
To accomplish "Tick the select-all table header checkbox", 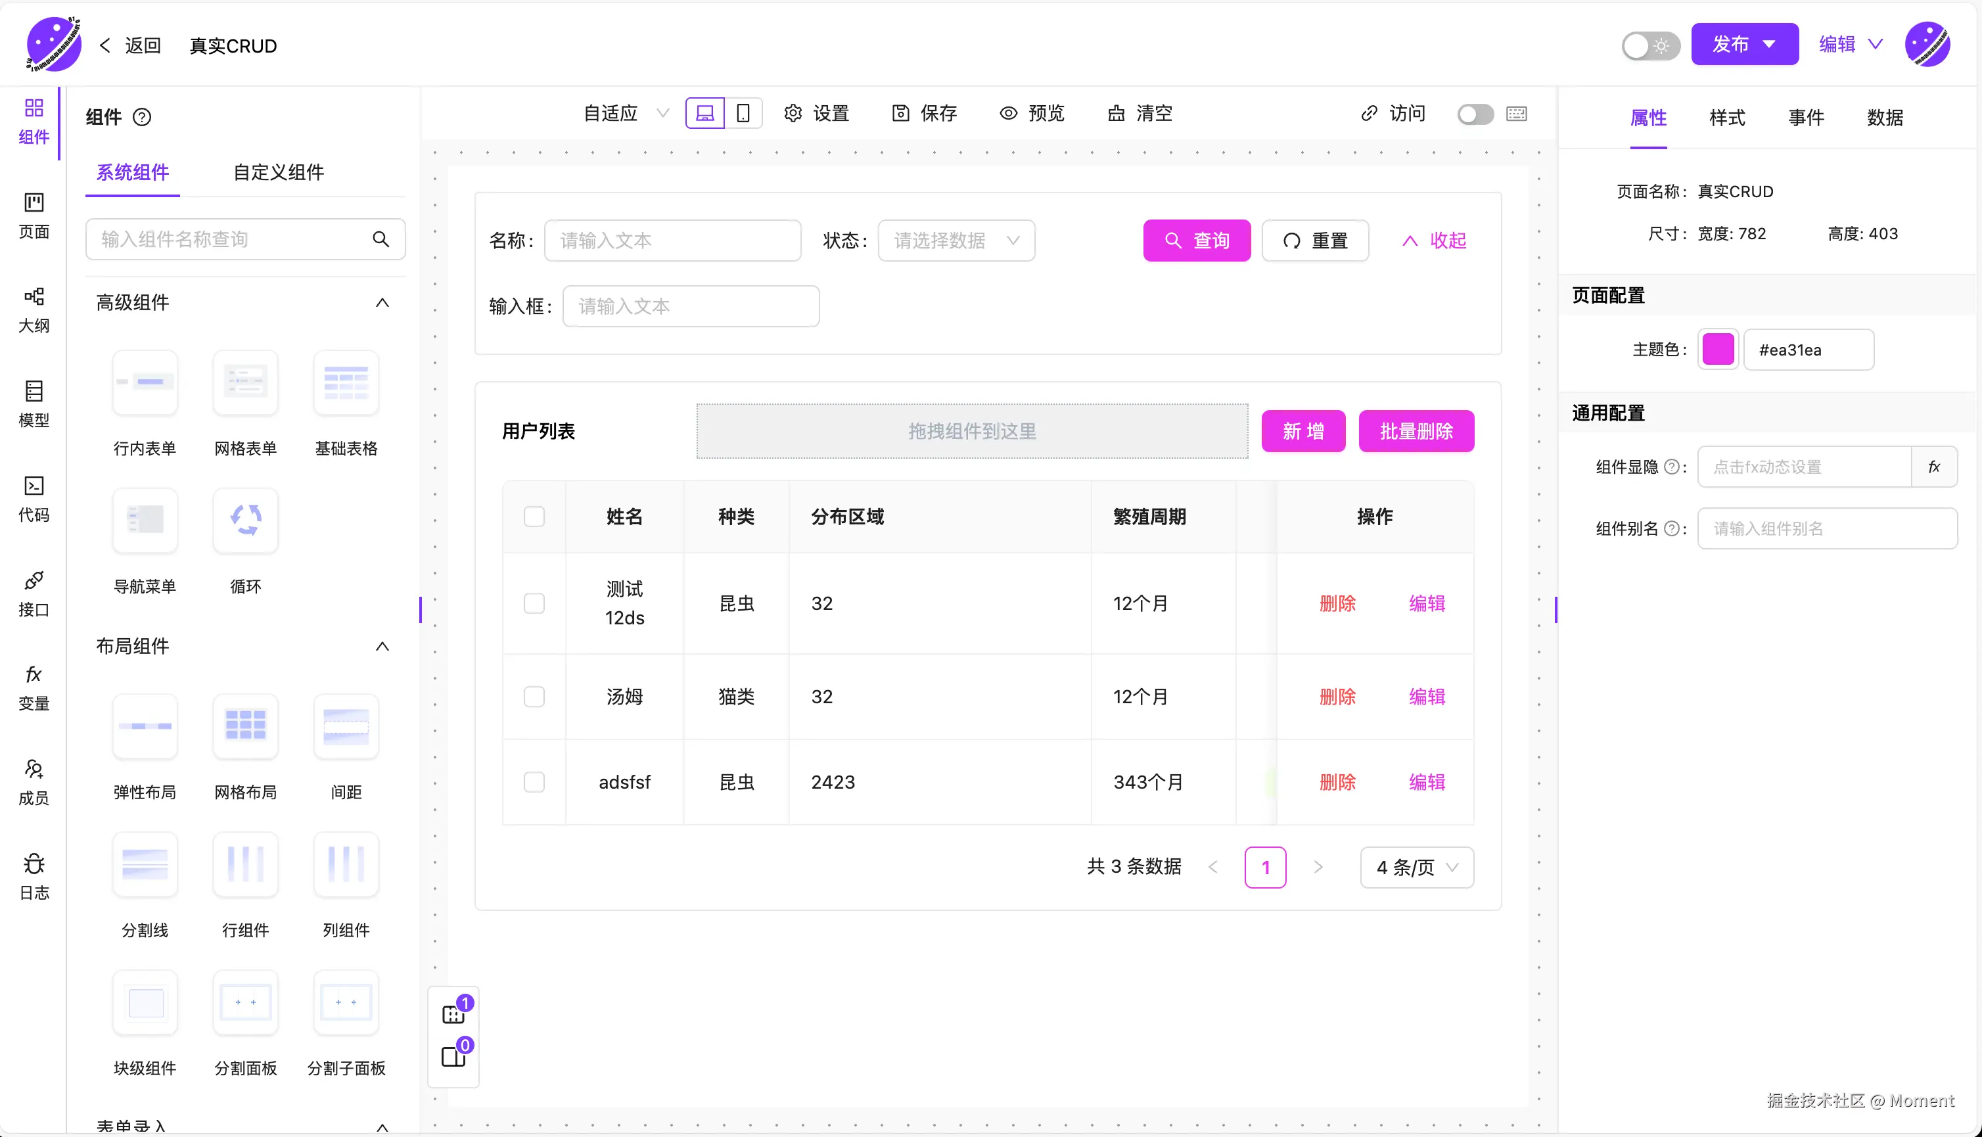I will click(534, 516).
